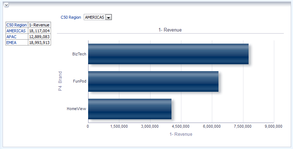Open the EMEA link in the table
The height and width of the screenshot is (149, 293).
(11, 43)
